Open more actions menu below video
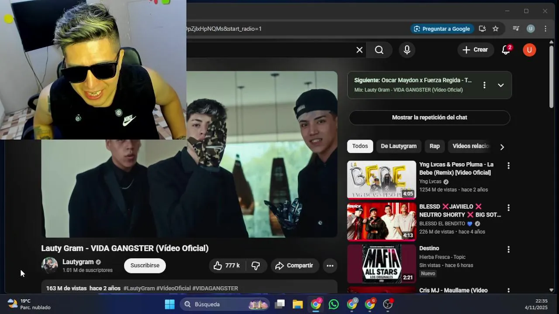This screenshot has width=559, height=314. pyautogui.click(x=330, y=266)
